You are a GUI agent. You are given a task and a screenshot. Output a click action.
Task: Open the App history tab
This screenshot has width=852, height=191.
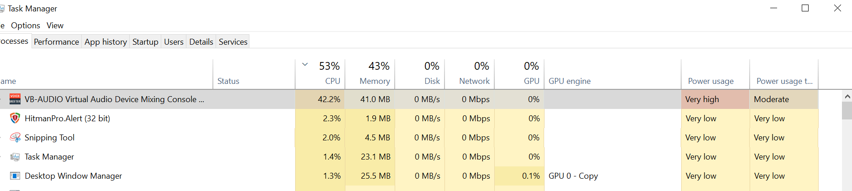click(106, 42)
